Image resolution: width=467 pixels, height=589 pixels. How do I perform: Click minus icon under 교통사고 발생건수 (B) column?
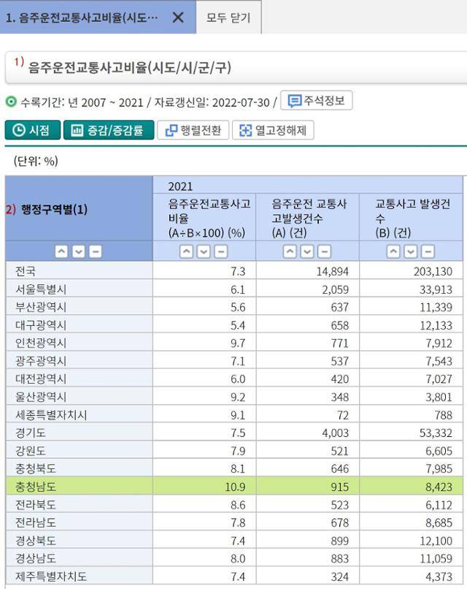point(428,251)
